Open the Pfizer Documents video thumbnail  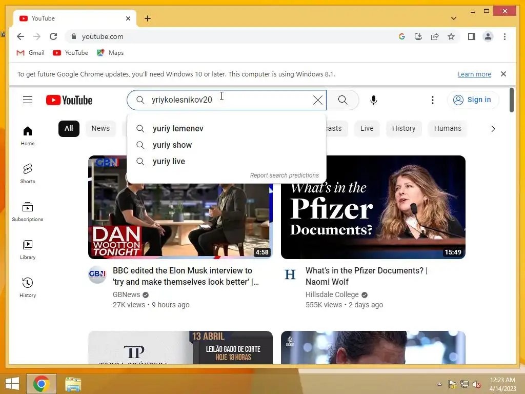(373, 207)
